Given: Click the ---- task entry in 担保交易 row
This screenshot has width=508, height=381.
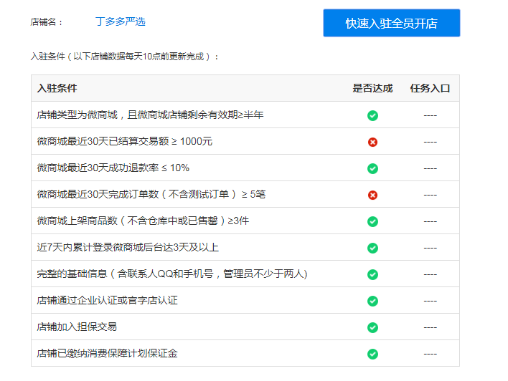Looking at the screenshot, I should click(431, 327).
